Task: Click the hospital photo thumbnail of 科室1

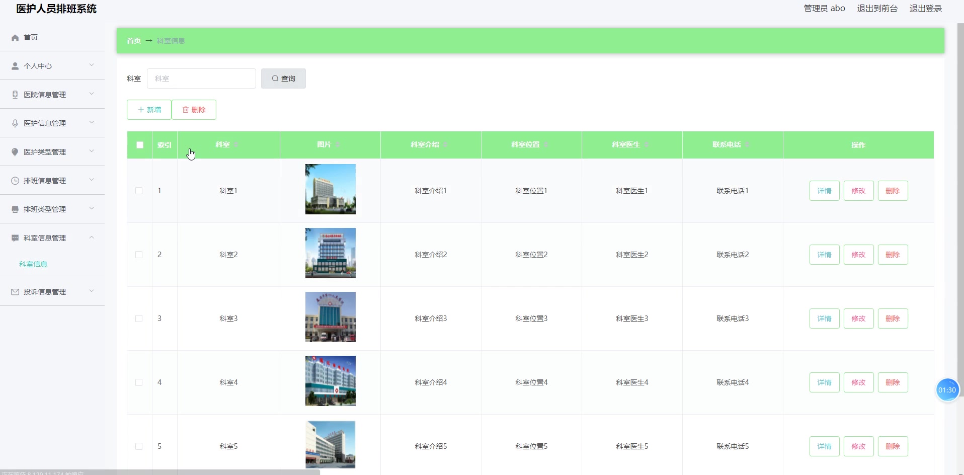Action: pyautogui.click(x=330, y=189)
